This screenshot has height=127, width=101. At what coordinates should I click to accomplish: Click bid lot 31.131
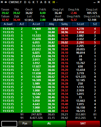click(36, 46)
